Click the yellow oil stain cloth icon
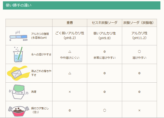Viewport: 164px width, 118px height. (18, 73)
